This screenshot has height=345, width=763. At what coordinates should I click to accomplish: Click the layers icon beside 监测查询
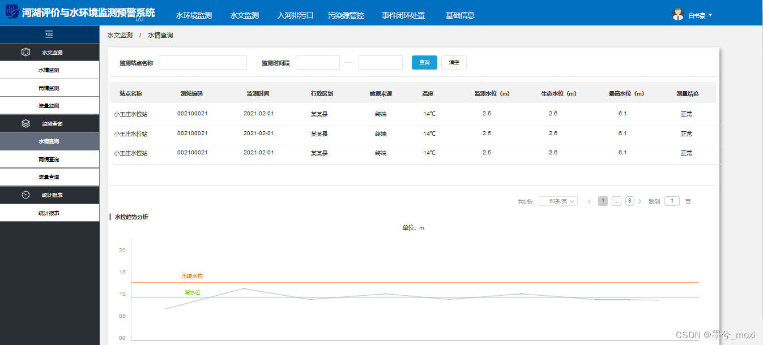click(25, 123)
